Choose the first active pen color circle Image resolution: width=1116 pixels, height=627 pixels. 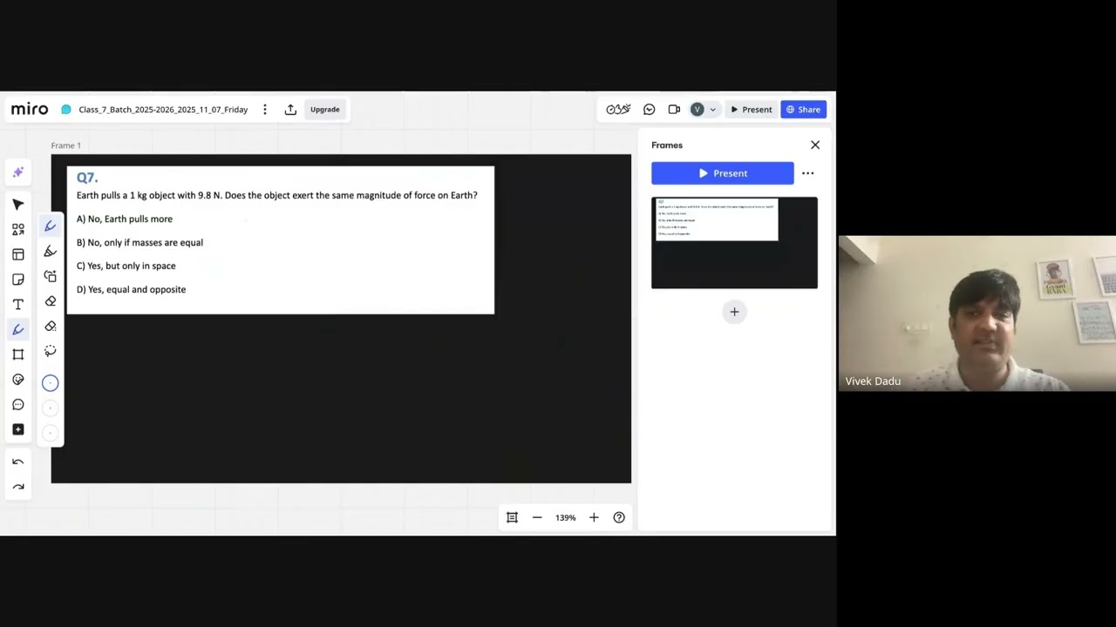(51, 383)
